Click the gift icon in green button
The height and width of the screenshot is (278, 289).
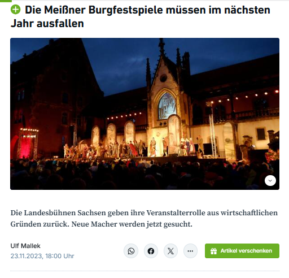pyautogui.click(x=213, y=251)
